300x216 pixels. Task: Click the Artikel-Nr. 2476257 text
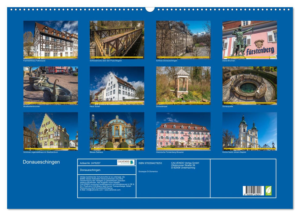point(90,163)
